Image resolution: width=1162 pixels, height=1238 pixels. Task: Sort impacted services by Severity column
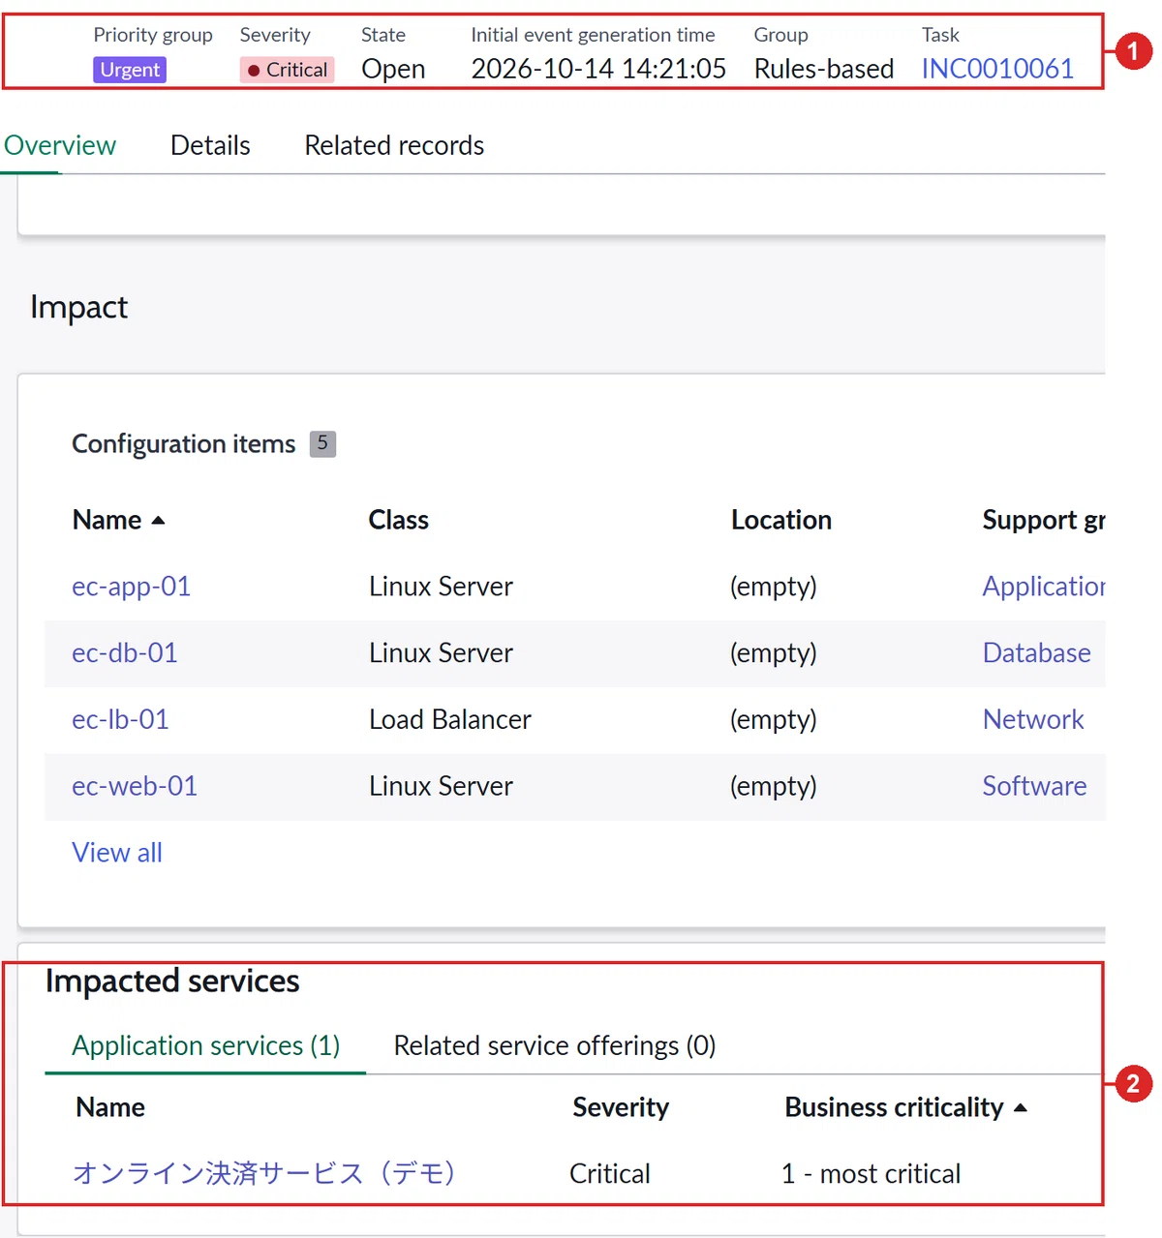point(621,1107)
